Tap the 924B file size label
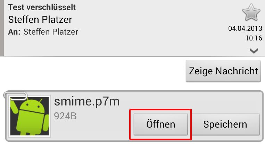 65,116
